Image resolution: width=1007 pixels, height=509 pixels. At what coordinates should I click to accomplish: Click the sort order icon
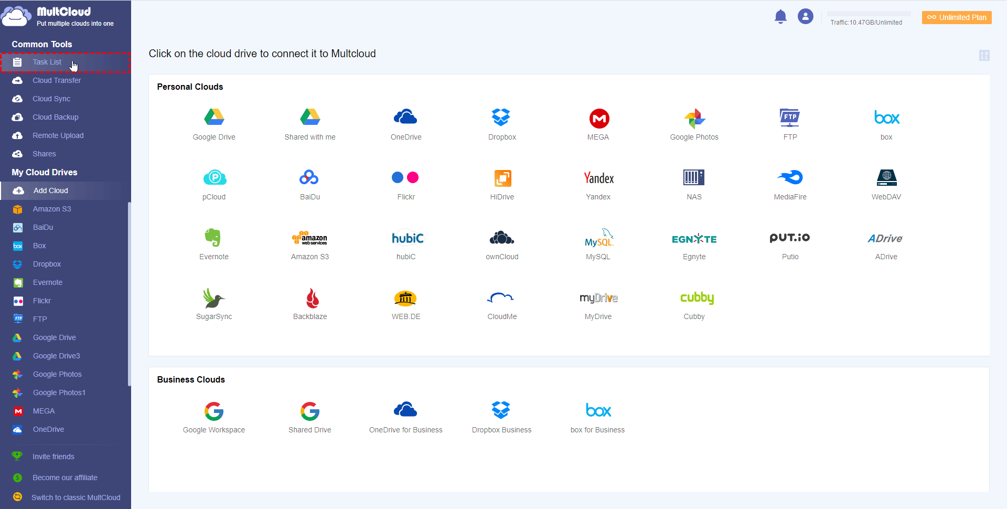(x=984, y=55)
